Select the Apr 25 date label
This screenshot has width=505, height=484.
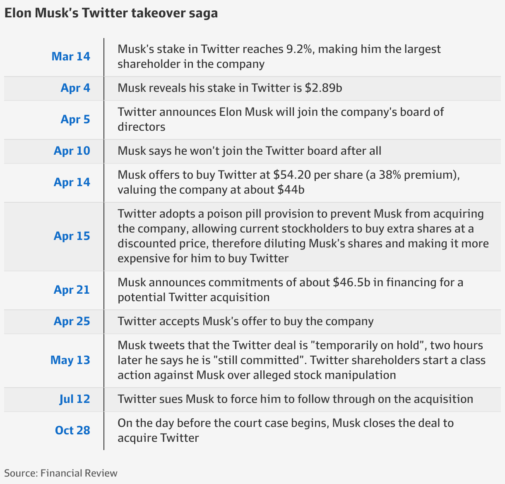[72, 321]
